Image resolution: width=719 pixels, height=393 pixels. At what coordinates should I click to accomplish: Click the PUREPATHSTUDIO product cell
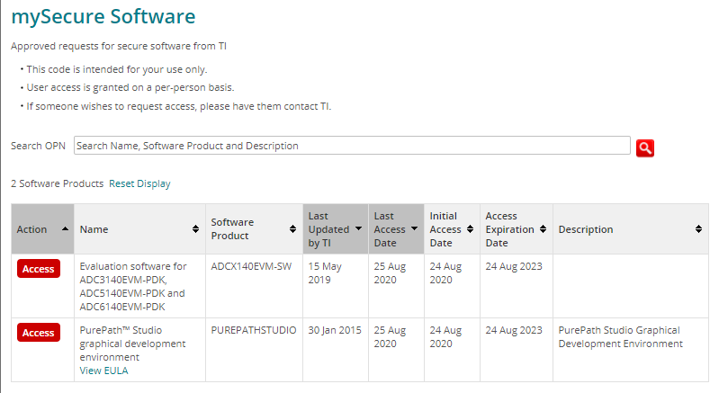[254, 330]
